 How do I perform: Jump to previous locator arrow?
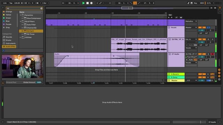[x=169, y=18]
